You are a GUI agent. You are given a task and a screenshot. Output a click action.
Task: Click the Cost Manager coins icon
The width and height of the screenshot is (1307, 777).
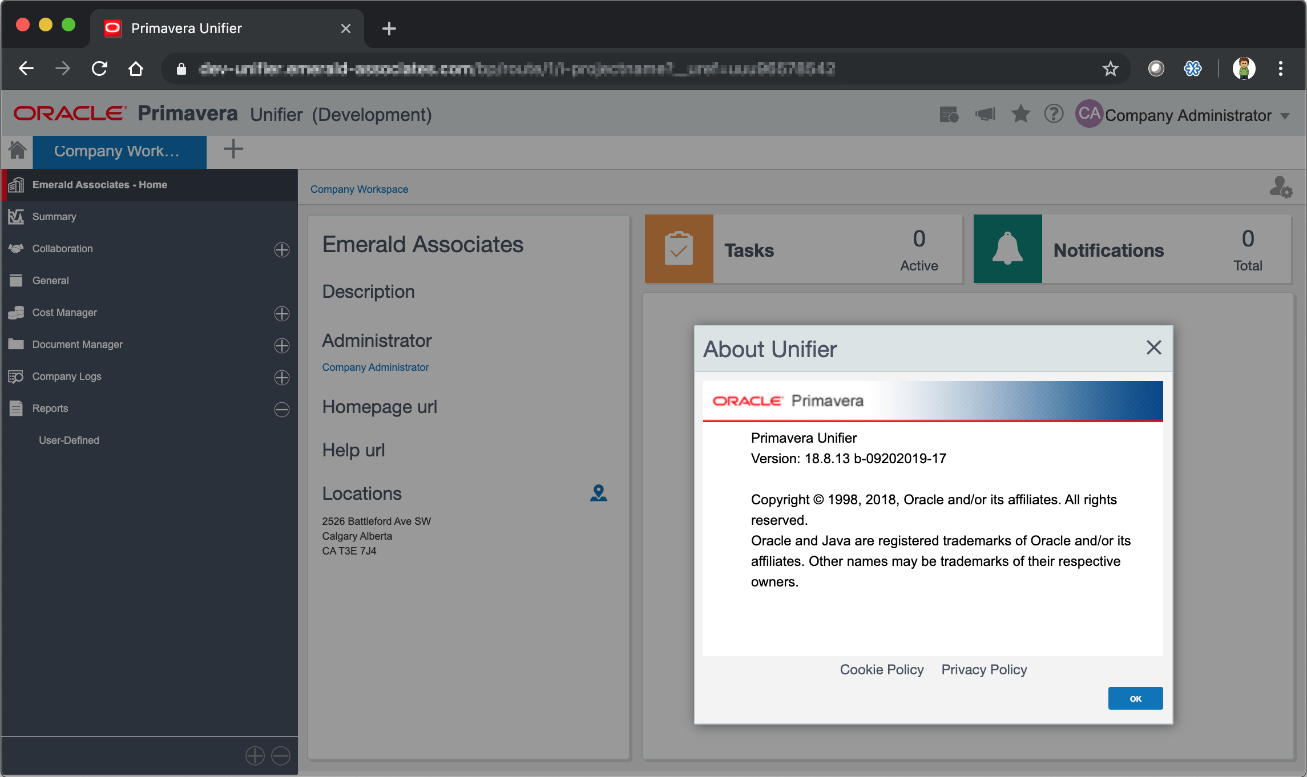pyautogui.click(x=16, y=313)
